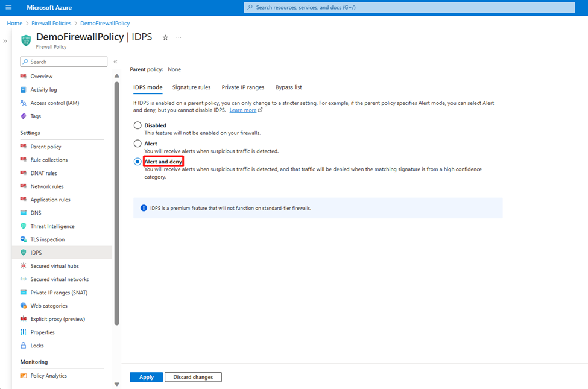Viewport: 588px width, 389px height.
Task: Click the Firewall Policy shield icon
Action: pyautogui.click(x=26, y=40)
